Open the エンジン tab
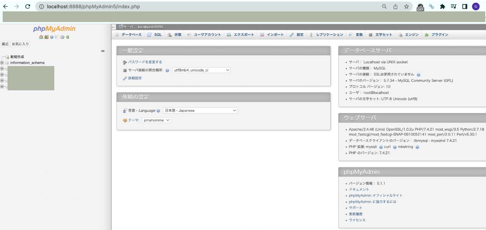Image resolution: width=486 pixels, height=230 pixels. pos(409,35)
